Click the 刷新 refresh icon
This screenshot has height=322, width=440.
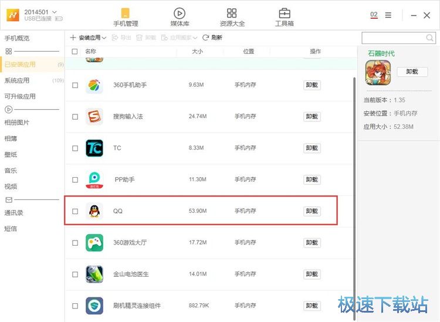click(206, 38)
